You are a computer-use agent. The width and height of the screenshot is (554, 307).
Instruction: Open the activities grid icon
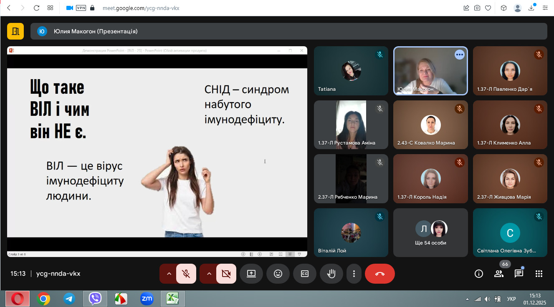click(539, 274)
